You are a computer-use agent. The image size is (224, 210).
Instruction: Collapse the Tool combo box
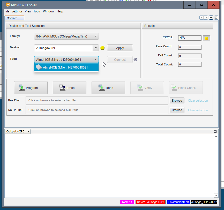66,59
